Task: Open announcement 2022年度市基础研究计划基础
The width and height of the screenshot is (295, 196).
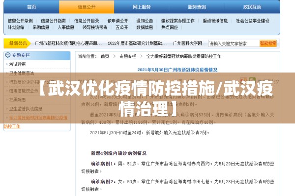Action: click(x=138, y=43)
